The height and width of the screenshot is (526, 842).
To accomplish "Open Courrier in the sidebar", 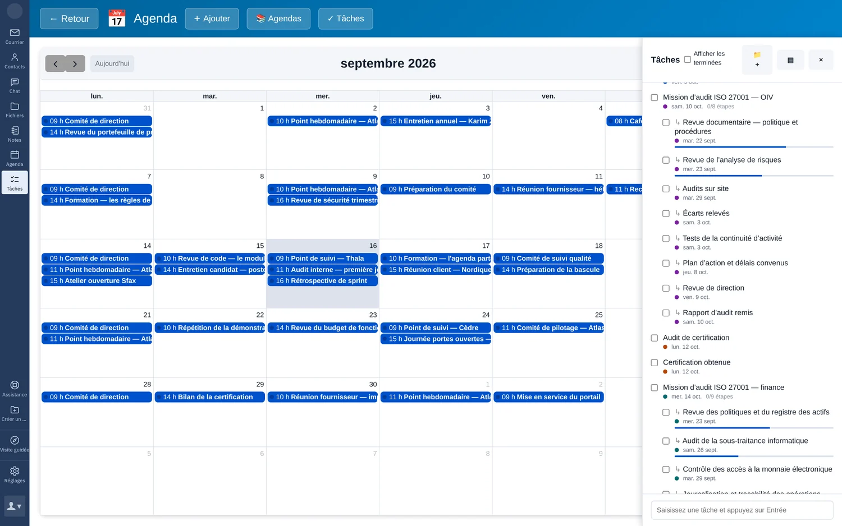I will [x=15, y=36].
